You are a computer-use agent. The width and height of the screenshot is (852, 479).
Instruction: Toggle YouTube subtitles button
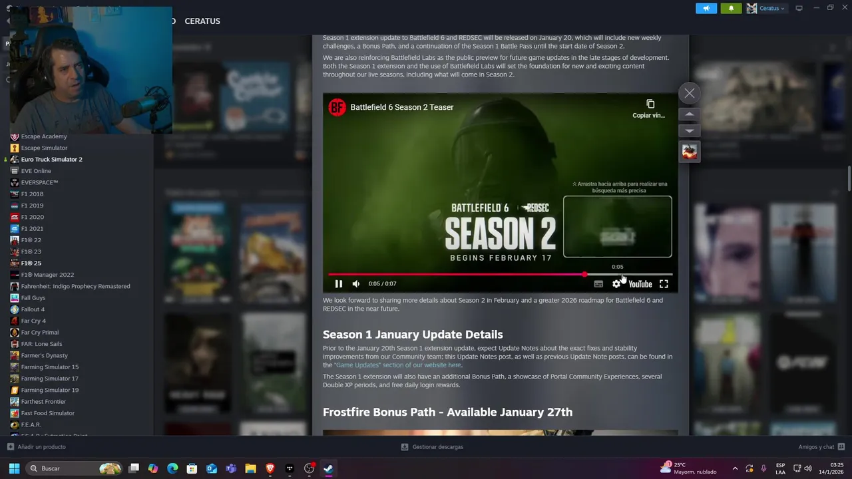pyautogui.click(x=598, y=284)
